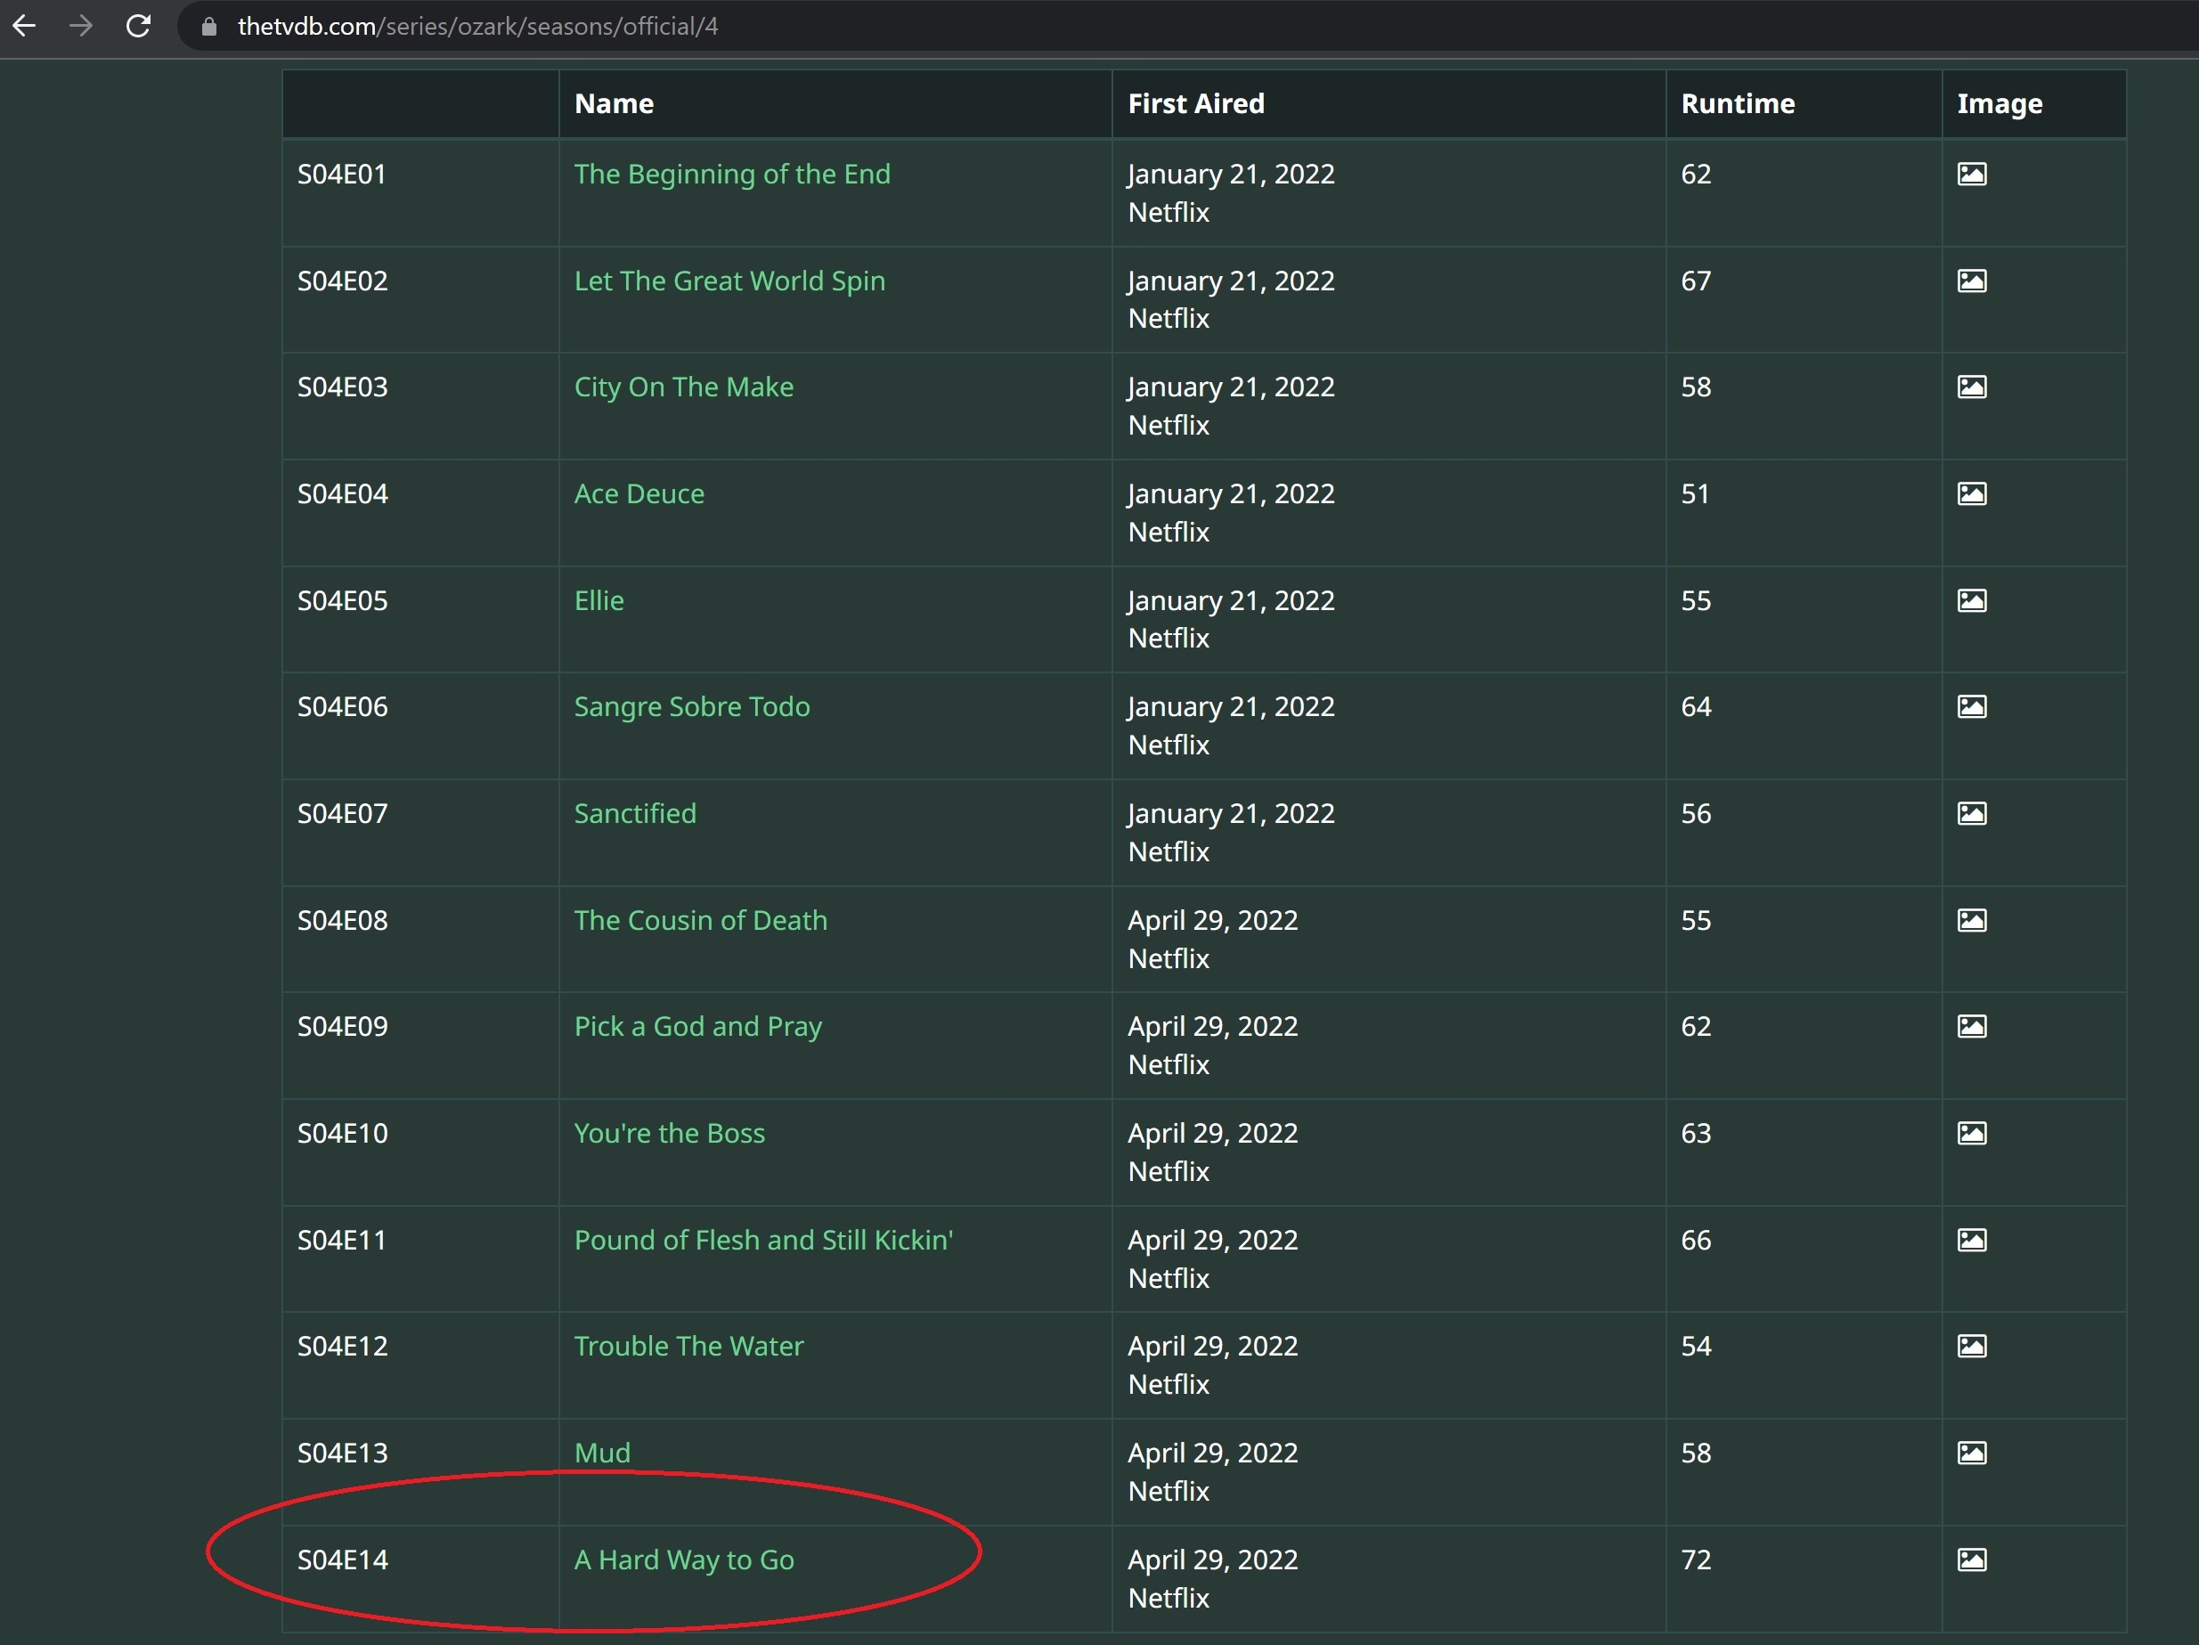Click the lock icon in address bar
Screen dimensions: 2199x1645
[x=208, y=27]
